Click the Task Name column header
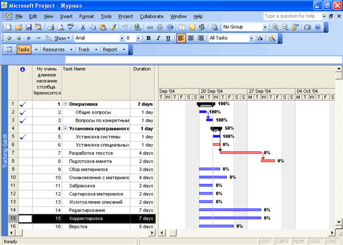The width and height of the screenshot is (343, 245). 96,83
